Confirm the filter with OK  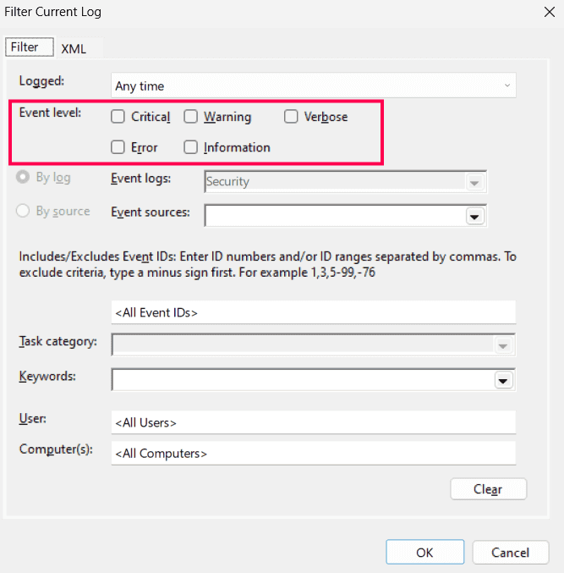point(425,552)
